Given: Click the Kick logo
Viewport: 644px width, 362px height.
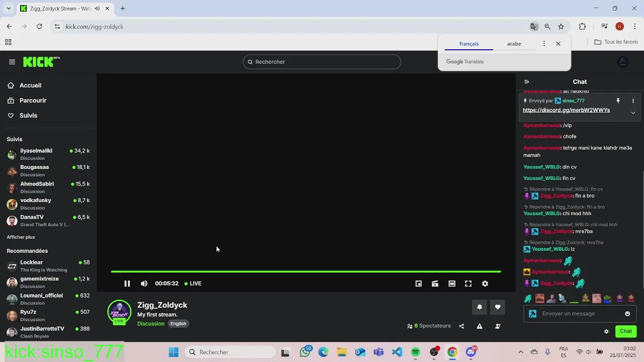Looking at the screenshot, I should 41,61.
